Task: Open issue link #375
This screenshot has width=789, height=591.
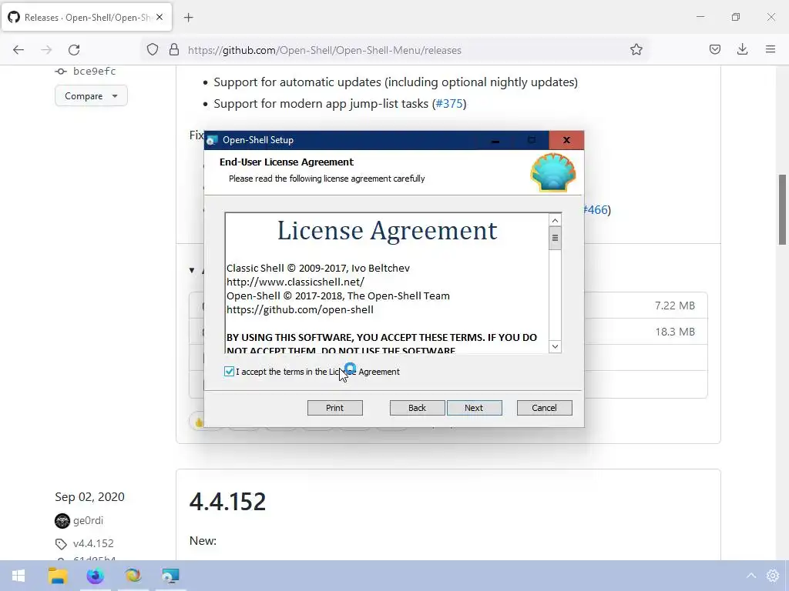Action: [449, 104]
